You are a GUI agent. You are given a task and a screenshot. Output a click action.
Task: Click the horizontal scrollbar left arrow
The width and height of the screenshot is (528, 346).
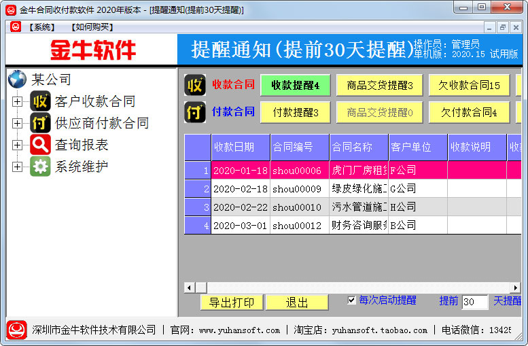[x=189, y=288]
